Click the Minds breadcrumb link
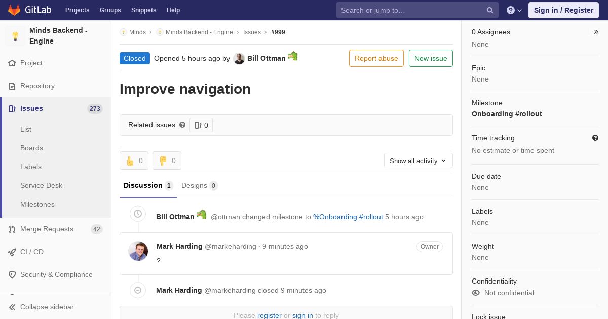This screenshot has width=608, height=319. click(x=137, y=32)
